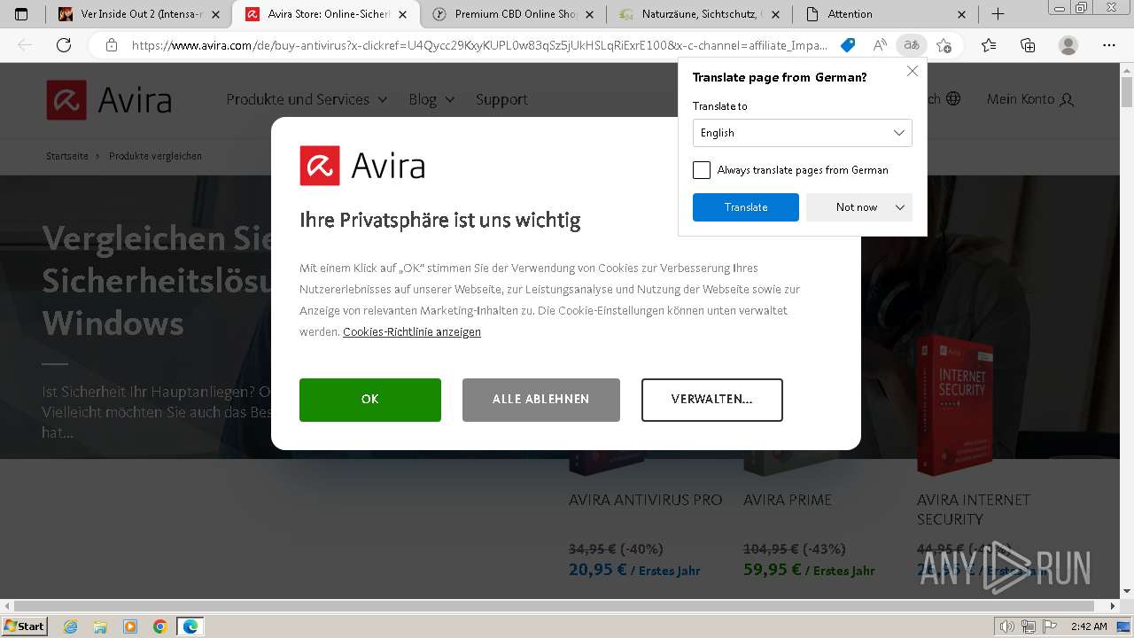
Task: Open the media player taskbar icon
Action: click(130, 626)
